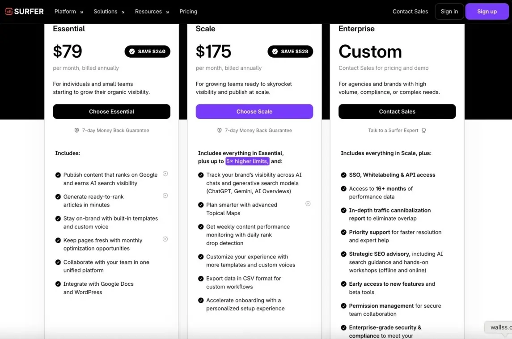Open the Resources dropdown menu

tap(152, 12)
